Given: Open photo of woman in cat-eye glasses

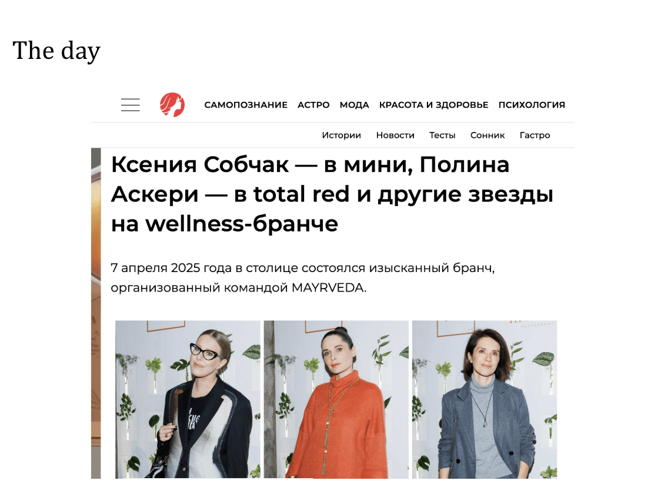Looking at the screenshot, I should [x=188, y=399].
